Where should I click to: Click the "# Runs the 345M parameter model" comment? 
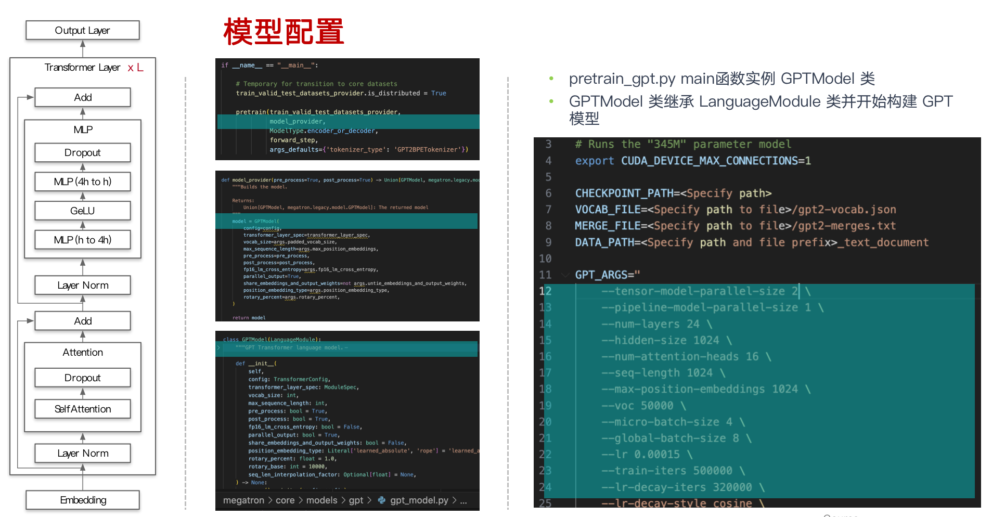pyautogui.click(x=683, y=144)
